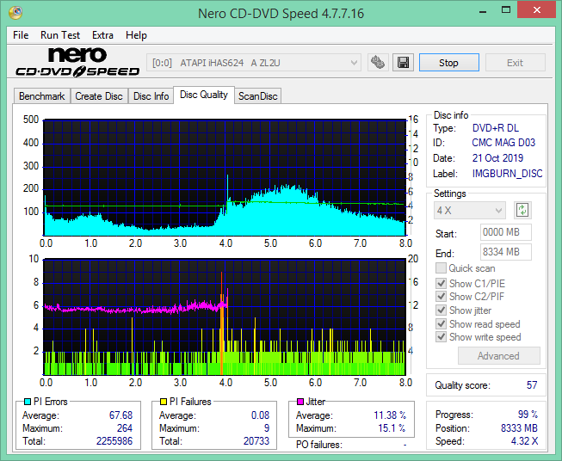The height and width of the screenshot is (461, 562).
Task: Open the drive selection dropdown ATAPI iHAS624
Action: [x=254, y=63]
